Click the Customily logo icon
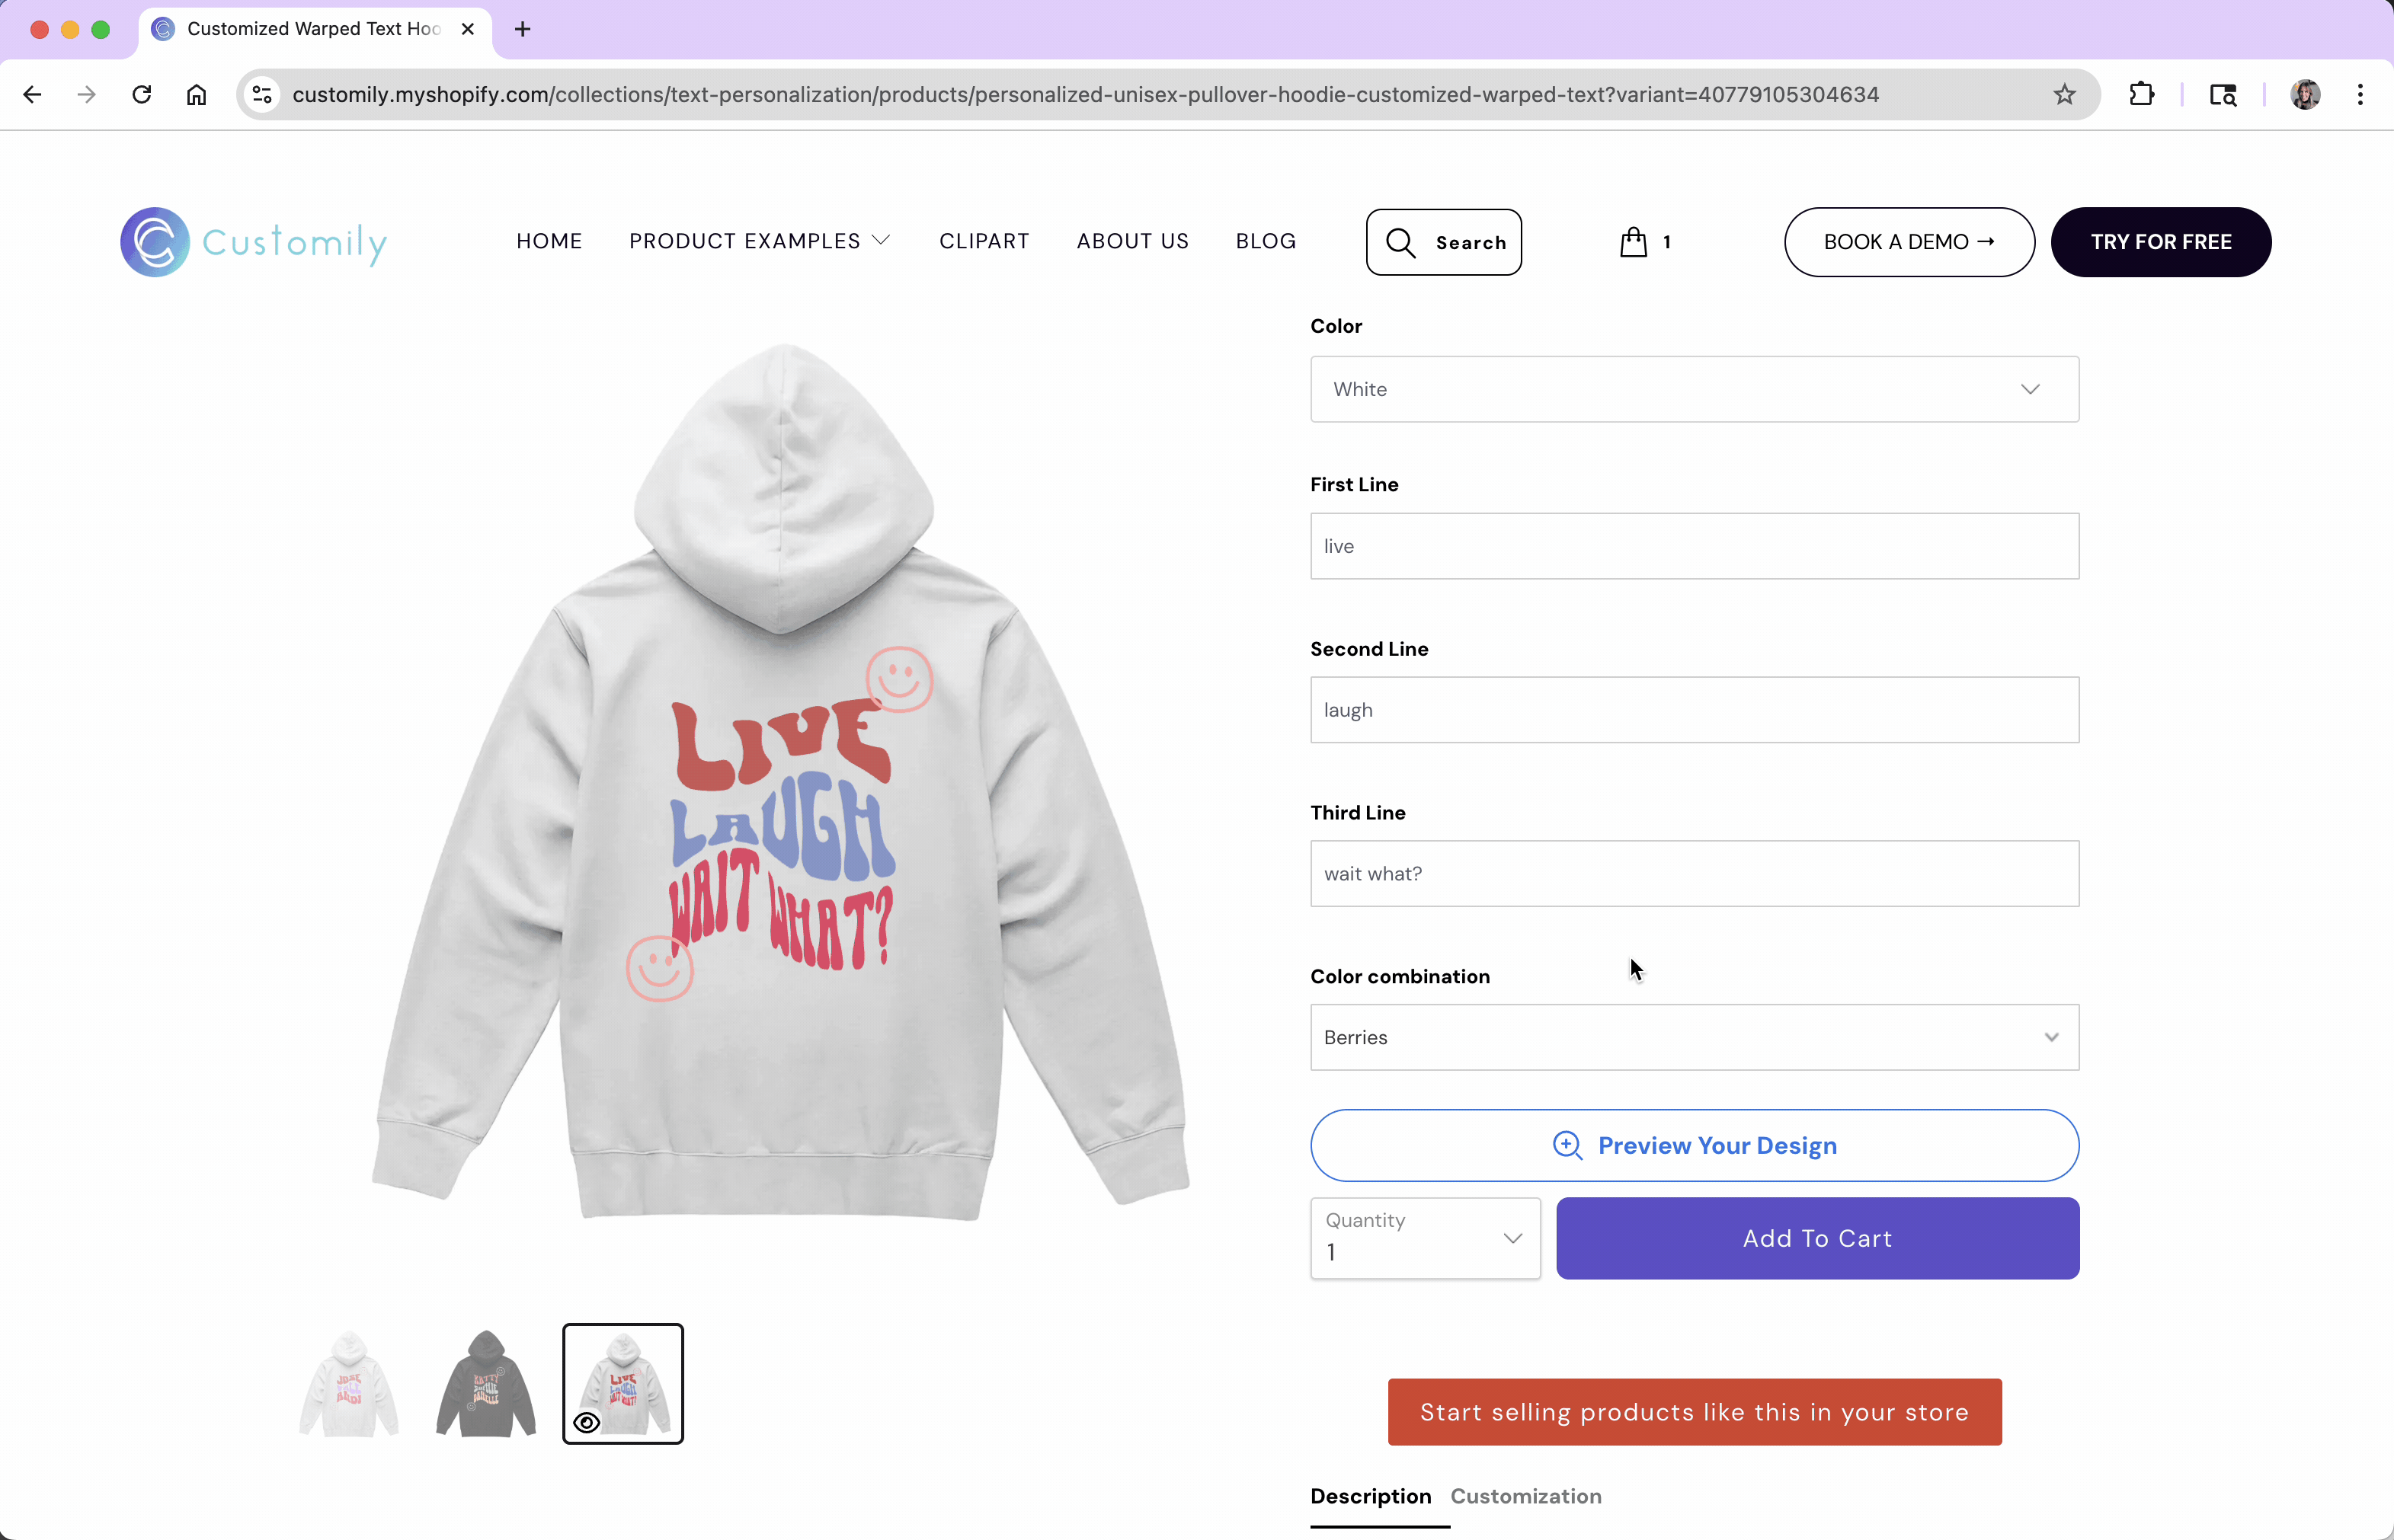This screenshot has width=2394, height=1540. click(x=155, y=242)
